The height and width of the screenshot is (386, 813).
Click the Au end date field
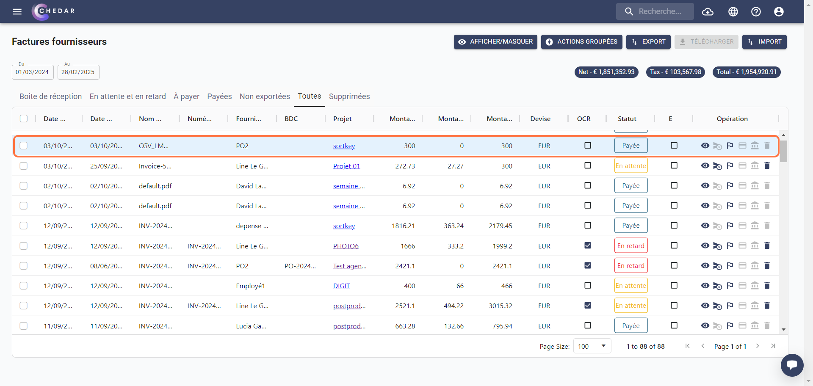78,72
